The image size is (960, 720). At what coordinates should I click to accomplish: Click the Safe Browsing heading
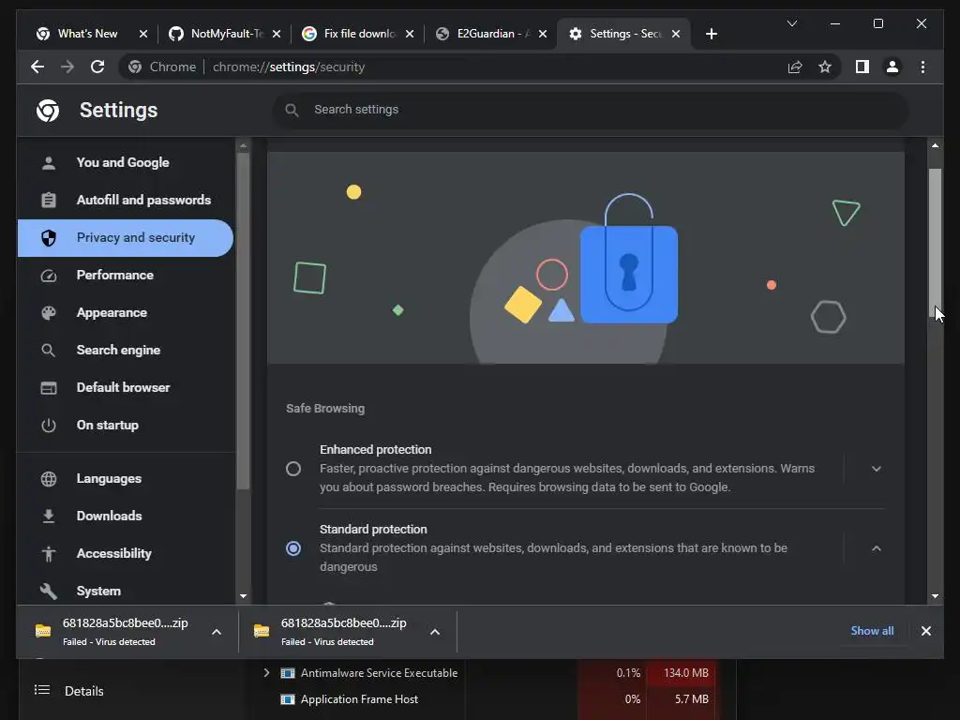click(x=325, y=409)
